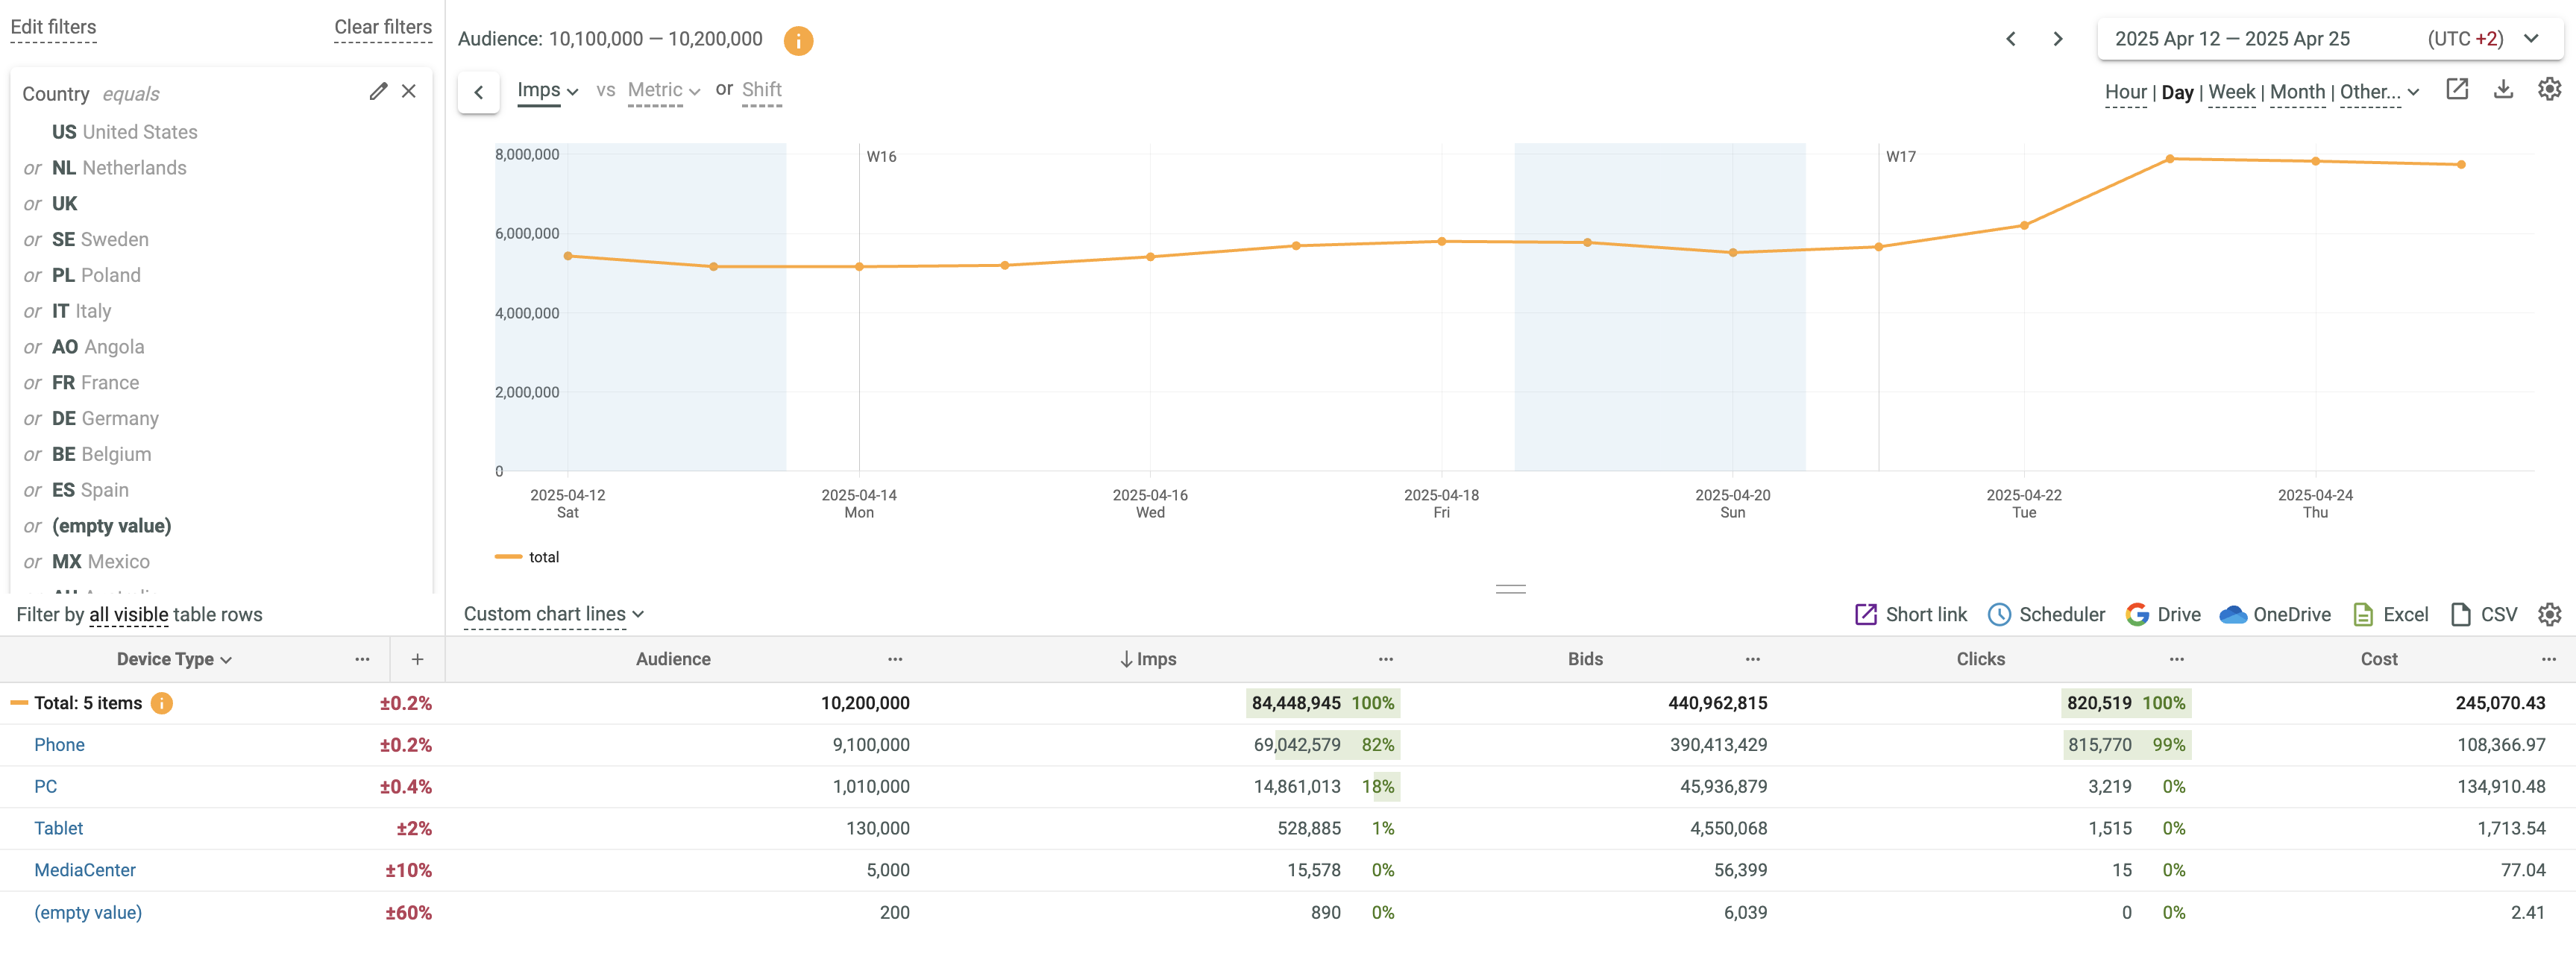Screen dimensions: 2576x968
Task: Click the pencil edit icon for Country filter
Action: (x=378, y=92)
